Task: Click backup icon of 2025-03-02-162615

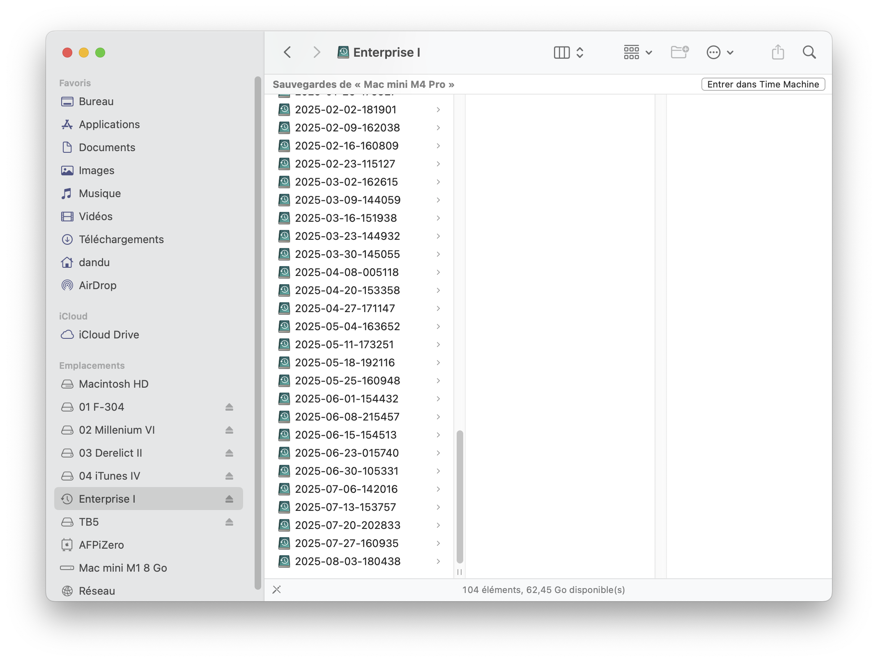Action: pyautogui.click(x=284, y=182)
